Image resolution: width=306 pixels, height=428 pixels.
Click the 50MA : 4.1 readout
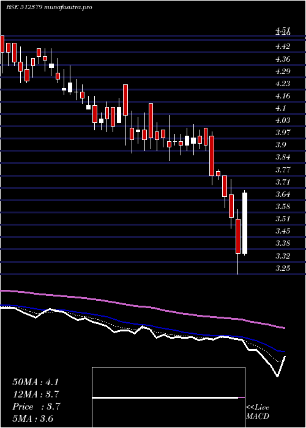35,382
